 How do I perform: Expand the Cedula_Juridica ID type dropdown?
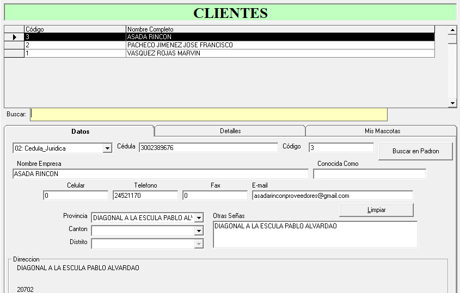coord(107,148)
